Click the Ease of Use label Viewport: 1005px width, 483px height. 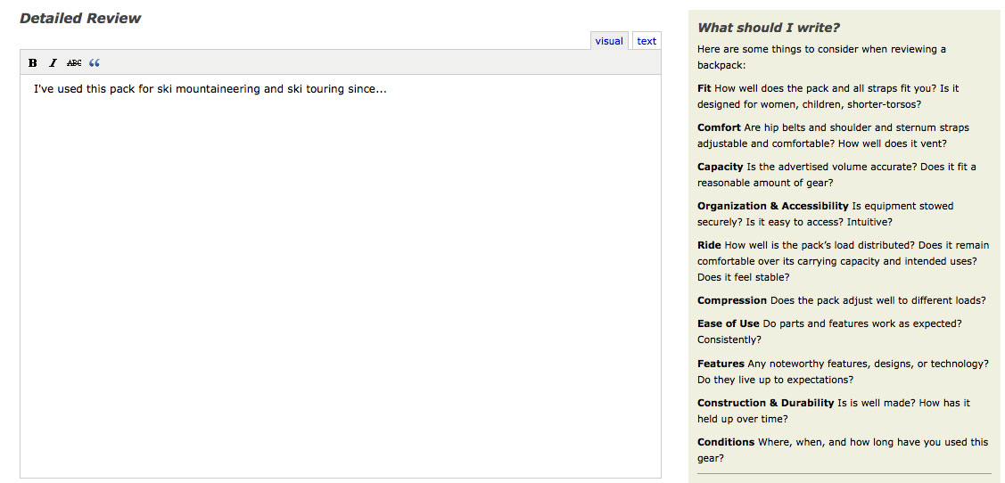728,323
